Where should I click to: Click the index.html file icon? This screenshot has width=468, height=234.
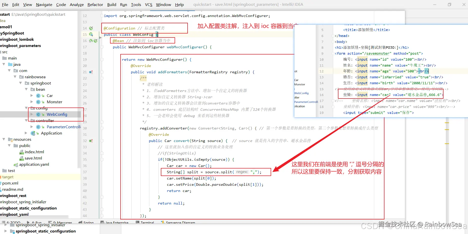(x=22, y=152)
